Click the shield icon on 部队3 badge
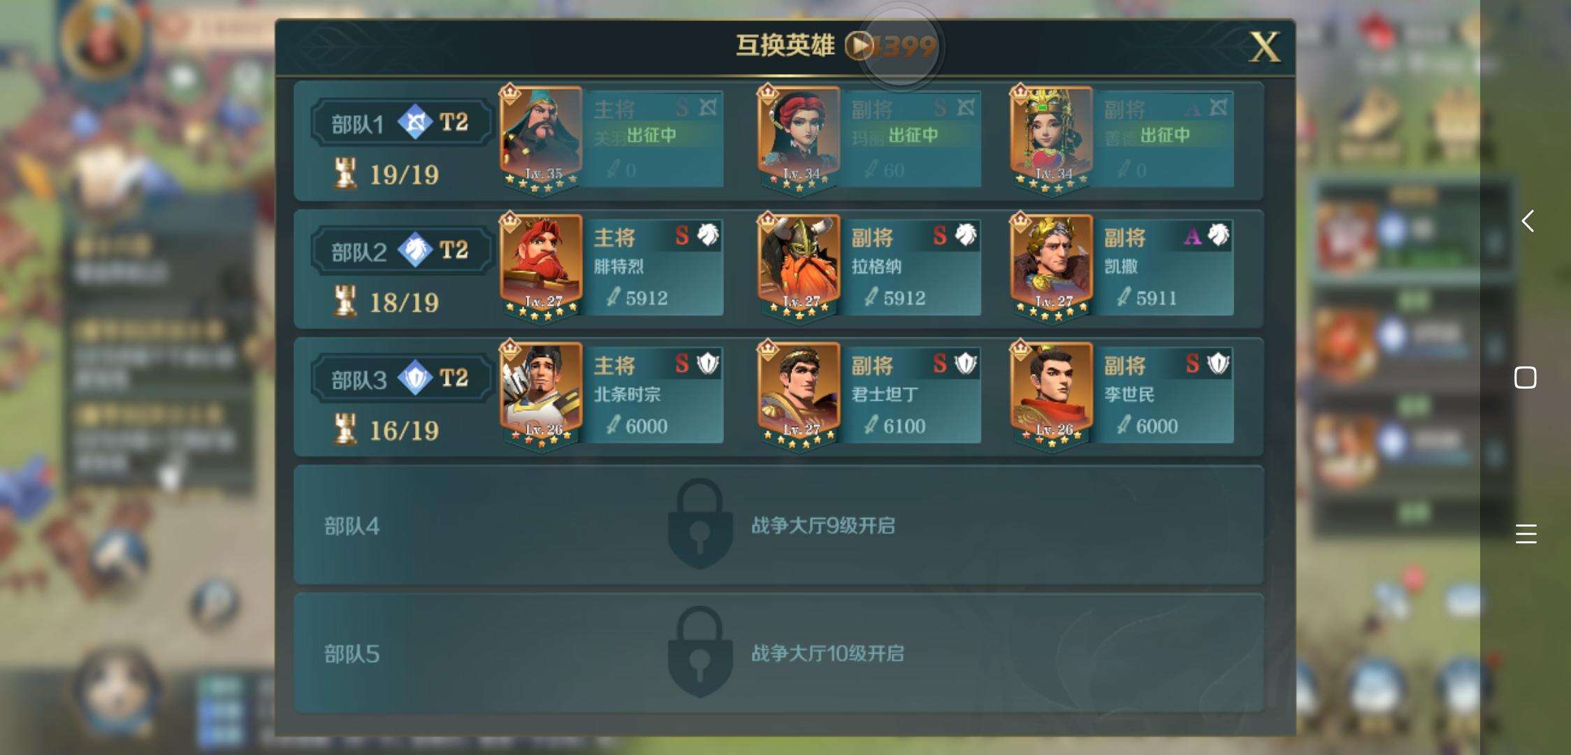This screenshot has width=1571, height=755. [415, 377]
